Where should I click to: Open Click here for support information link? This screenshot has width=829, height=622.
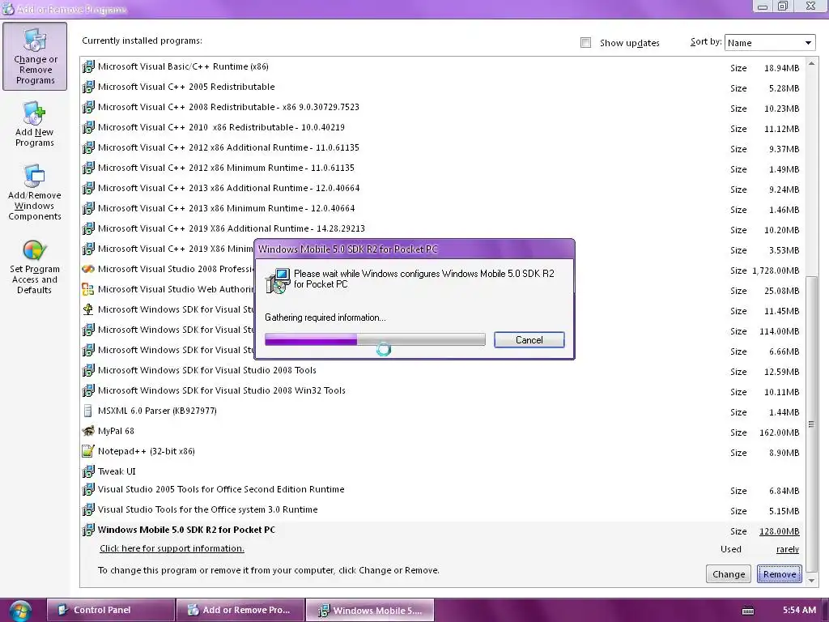click(x=172, y=548)
